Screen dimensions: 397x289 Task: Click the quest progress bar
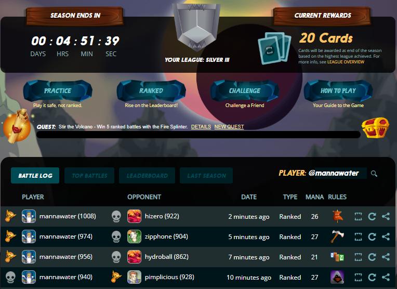(x=198, y=135)
